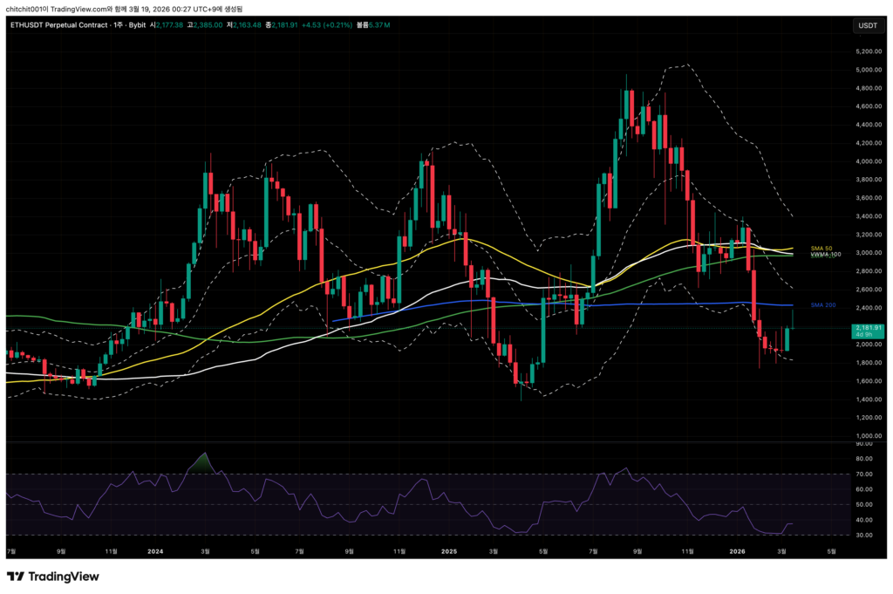893x594 pixels.
Task: Click the 2025 label on time axis
Action: pyautogui.click(x=448, y=551)
